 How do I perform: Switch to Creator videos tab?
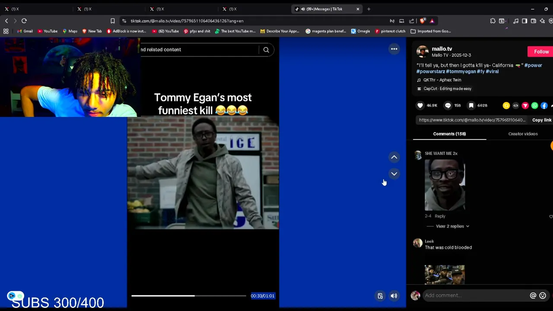tap(523, 134)
